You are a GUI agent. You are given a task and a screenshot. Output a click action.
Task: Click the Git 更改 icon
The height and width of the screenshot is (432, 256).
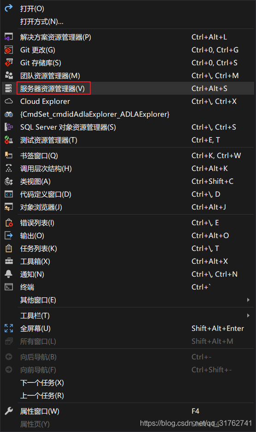coord(9,50)
